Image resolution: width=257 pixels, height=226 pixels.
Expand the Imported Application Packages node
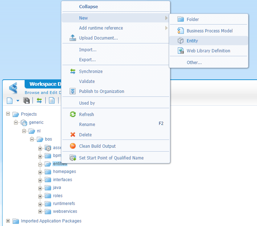[8, 221]
